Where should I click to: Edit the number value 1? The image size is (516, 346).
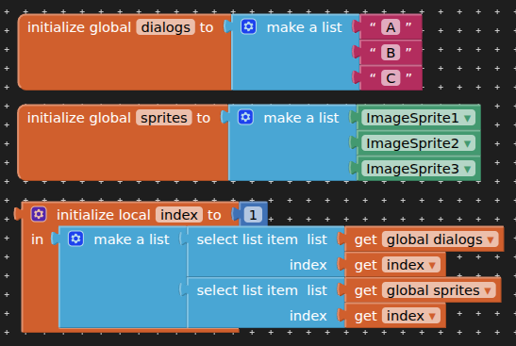click(253, 215)
